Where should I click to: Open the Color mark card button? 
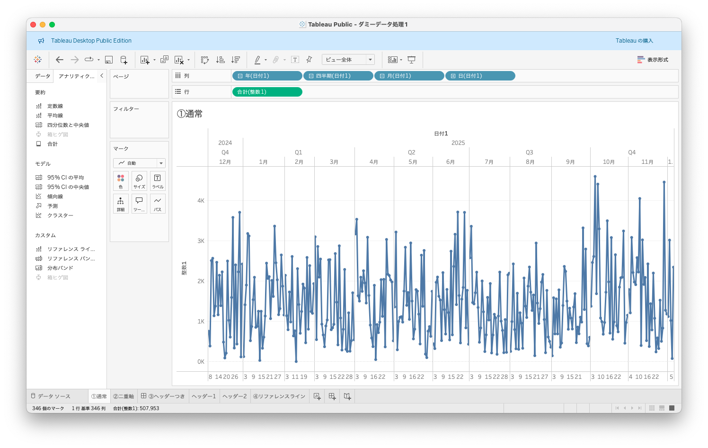121,181
